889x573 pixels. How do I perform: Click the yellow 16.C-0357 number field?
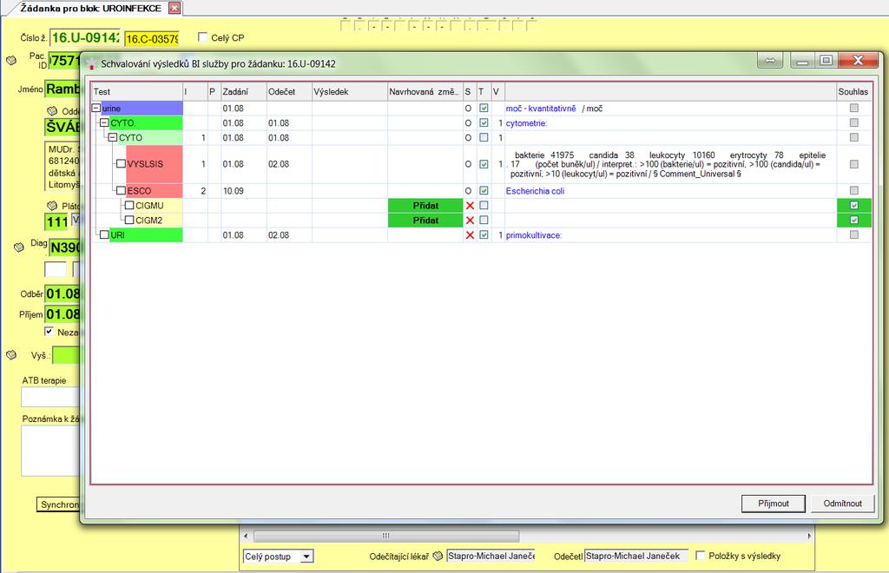coord(152,38)
